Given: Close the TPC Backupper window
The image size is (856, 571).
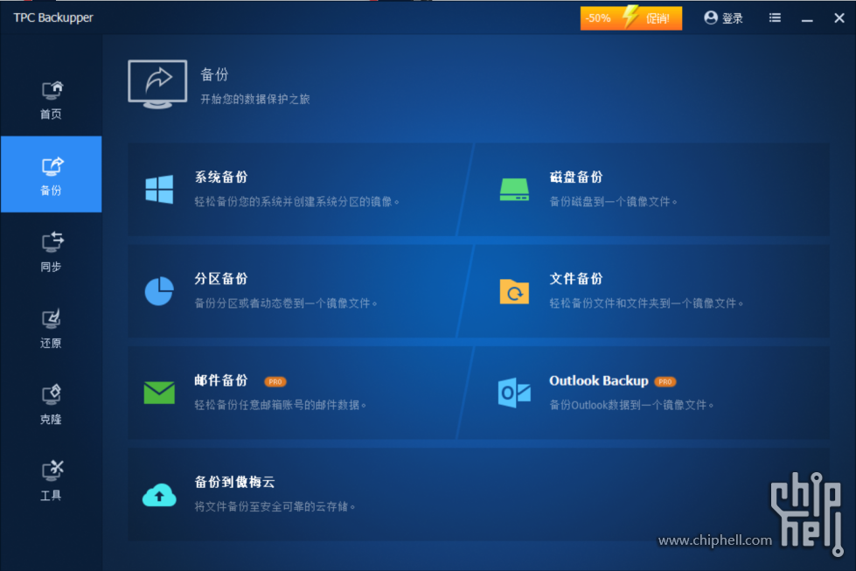Looking at the screenshot, I should (x=839, y=18).
